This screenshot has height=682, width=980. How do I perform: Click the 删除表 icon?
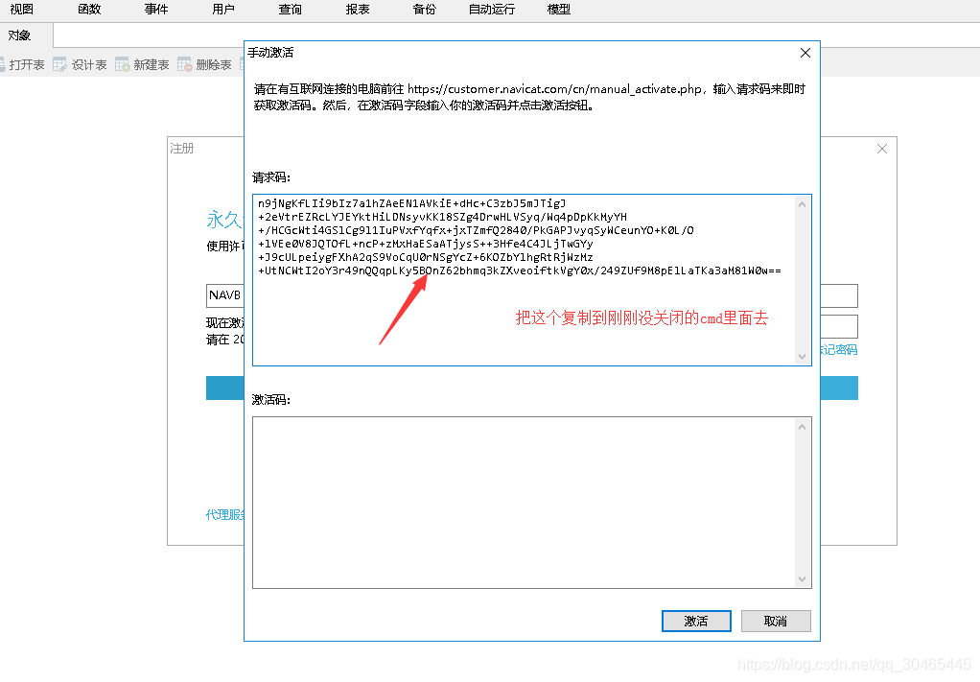[184, 65]
